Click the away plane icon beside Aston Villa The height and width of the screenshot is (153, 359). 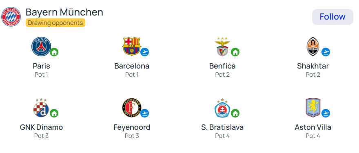coord(326,113)
